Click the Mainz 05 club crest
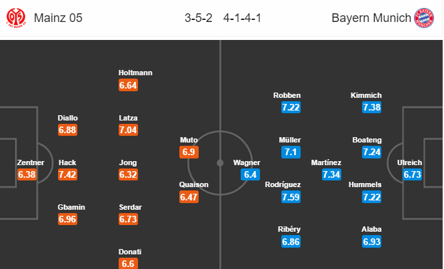Image resolution: width=444 pixels, height=269 pixels. [x=15, y=17]
